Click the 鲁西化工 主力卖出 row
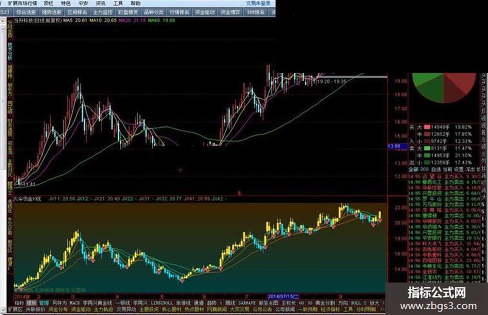The height and width of the screenshot is (315, 488). [444, 182]
